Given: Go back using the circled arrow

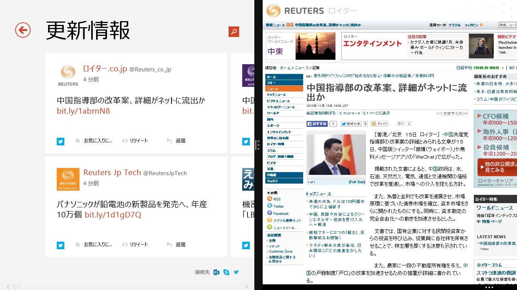Looking at the screenshot, I should click(x=23, y=30).
